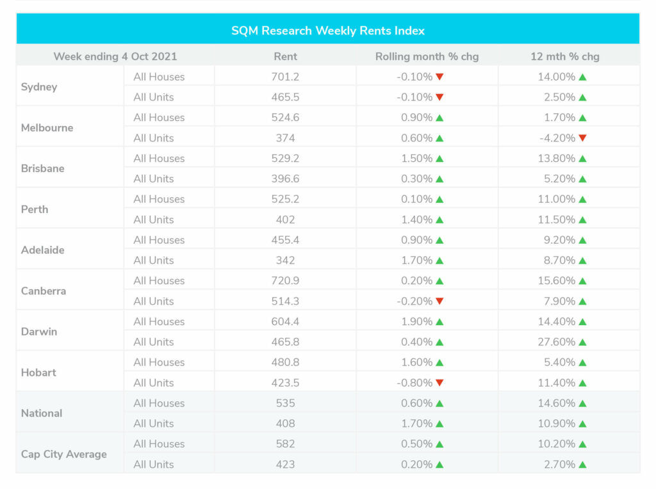Click the Adelaide All Units label
The height and width of the screenshot is (489, 656).
click(154, 260)
